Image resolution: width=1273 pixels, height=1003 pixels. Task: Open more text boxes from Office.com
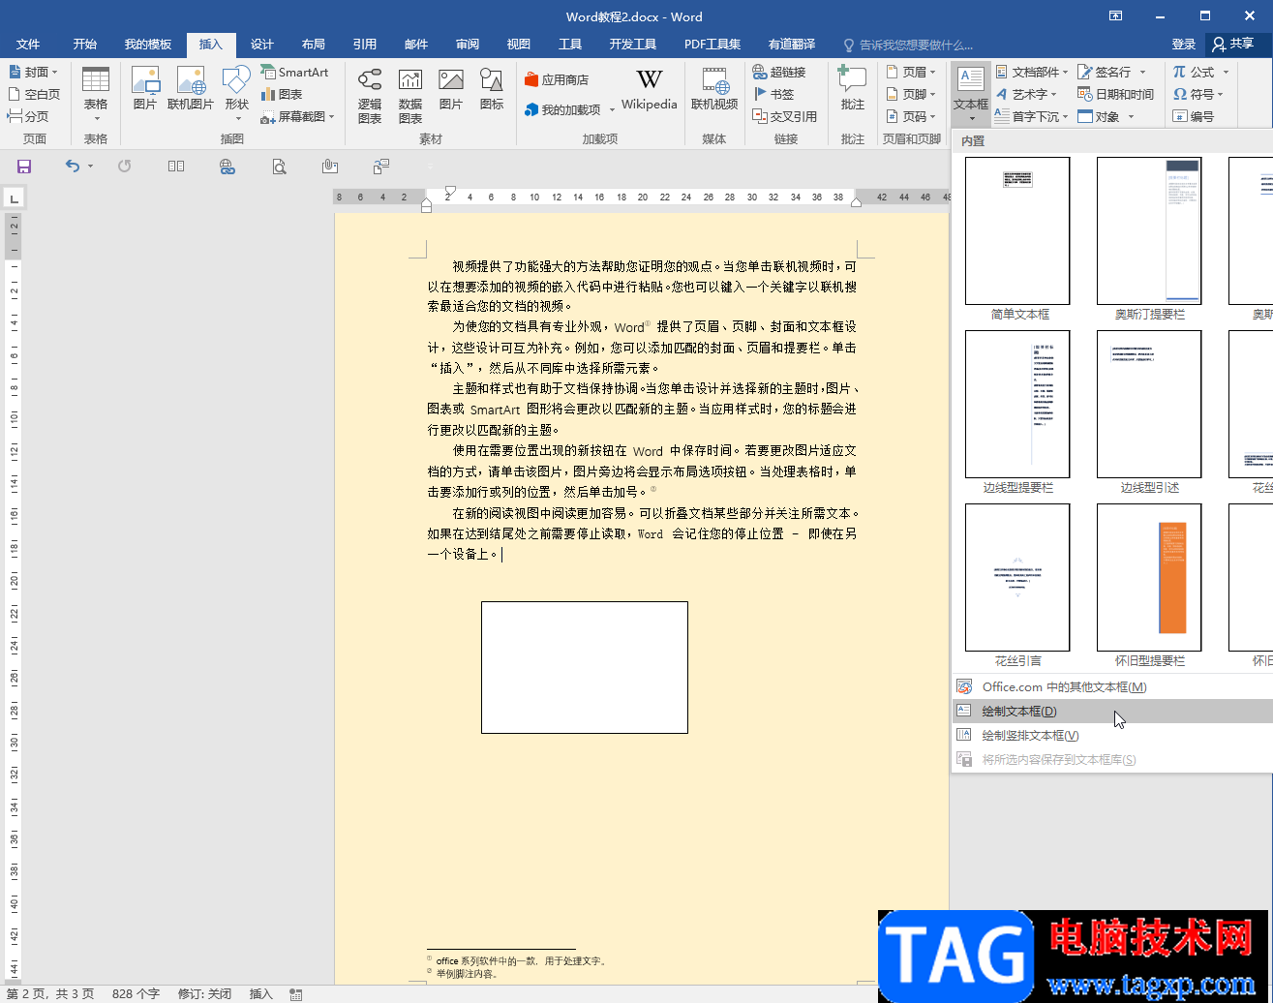tap(1112, 686)
